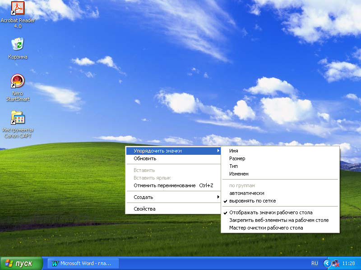Screen dimensions: 361x270
Task: Click the 11:28 clock in the tray
Action: [x=348, y=263]
